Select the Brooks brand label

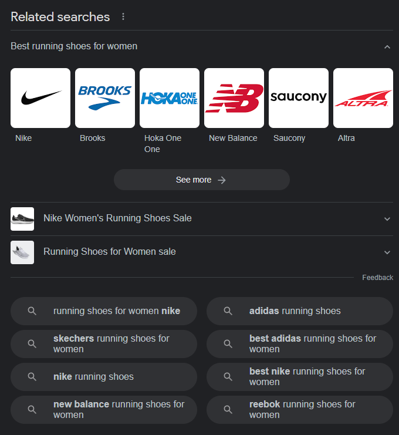point(92,138)
